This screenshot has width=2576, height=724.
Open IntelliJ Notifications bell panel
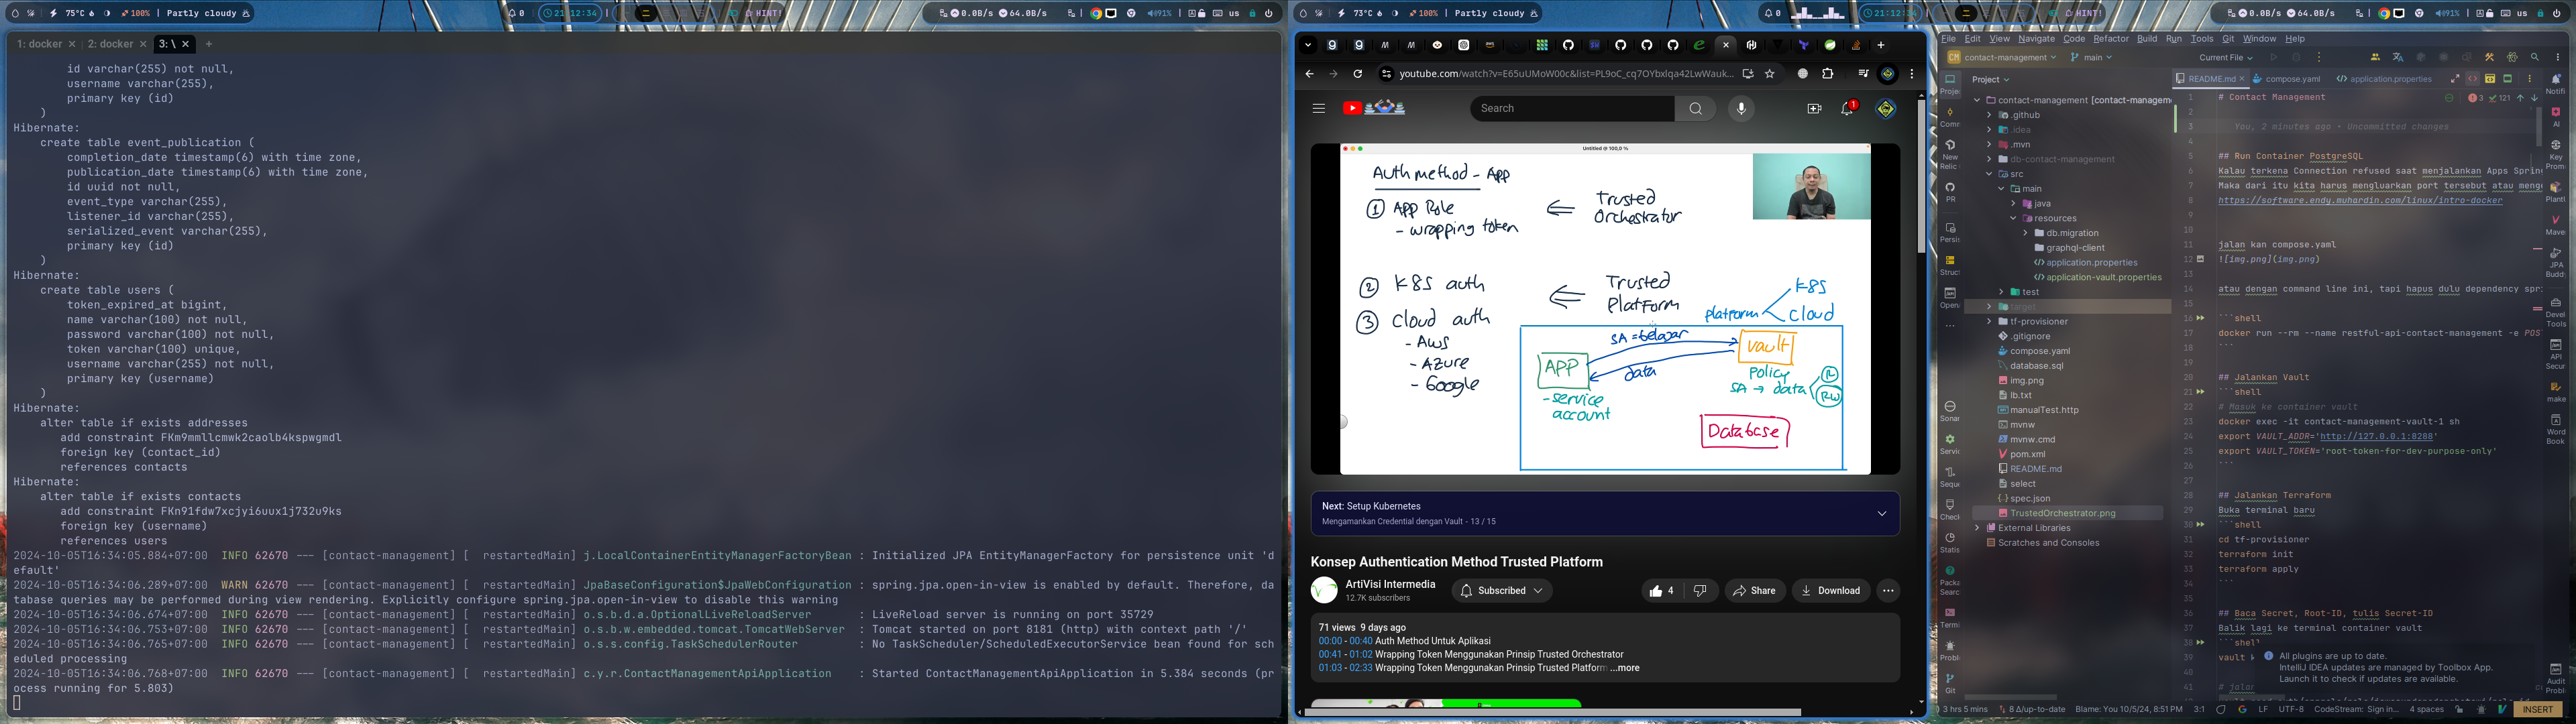pyautogui.click(x=2555, y=84)
